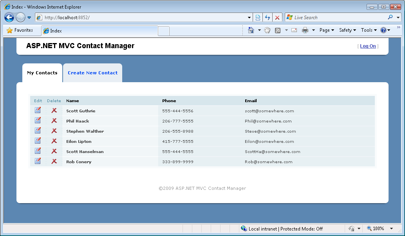Delete the Rob Conery contact
The width and height of the screenshot is (405, 236).
pos(54,161)
